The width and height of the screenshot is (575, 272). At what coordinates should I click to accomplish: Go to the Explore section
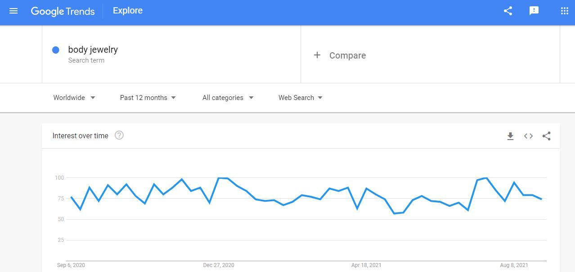click(x=128, y=11)
